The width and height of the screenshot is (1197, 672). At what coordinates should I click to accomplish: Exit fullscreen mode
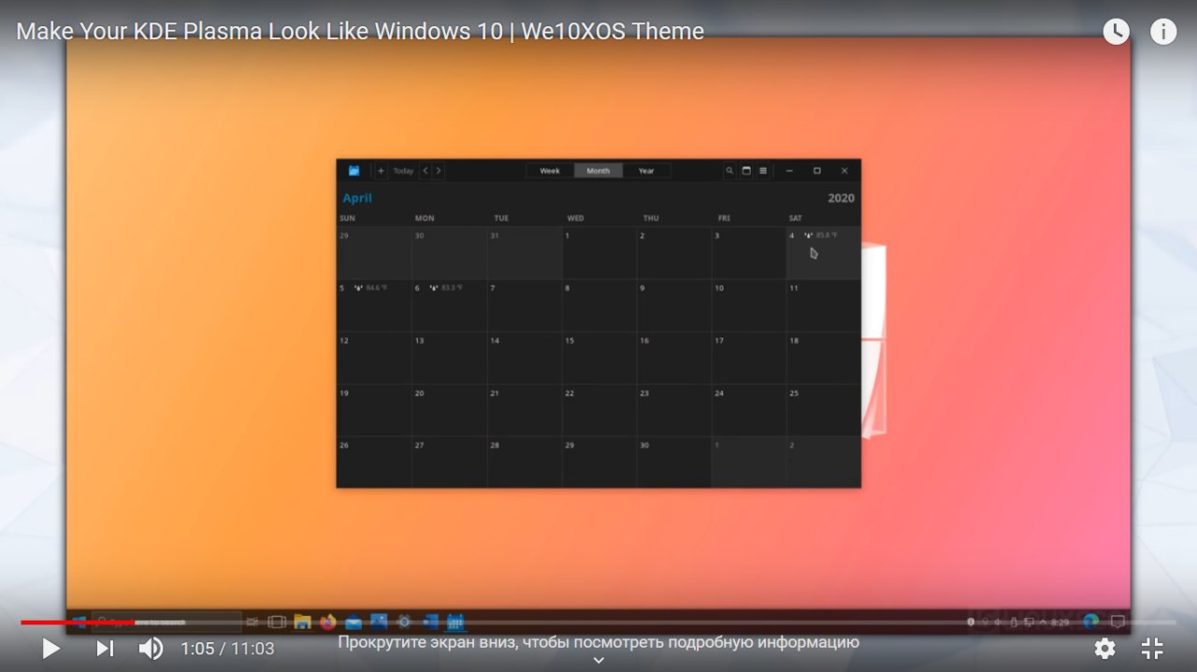(1153, 648)
